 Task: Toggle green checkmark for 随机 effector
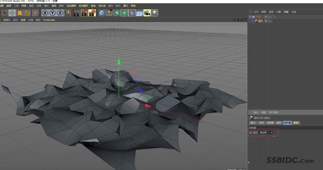point(271,21)
